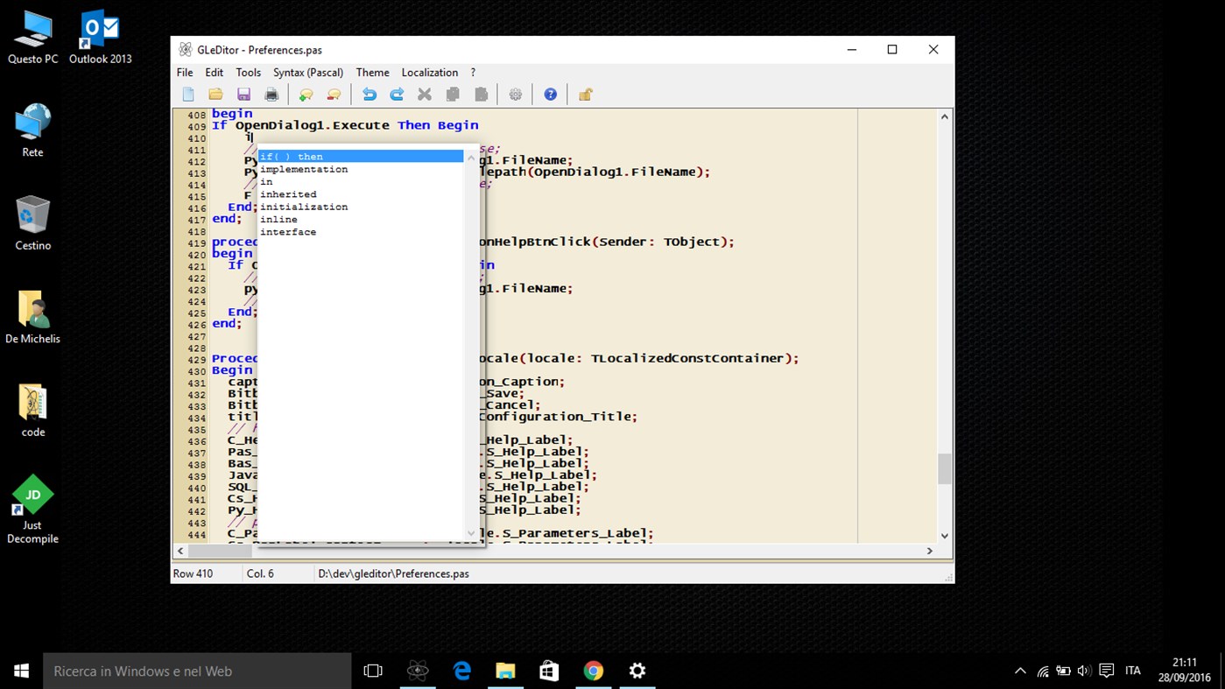Click the padlock icon on the toolbar
Viewport: 1225px width, 689px height.
(585, 94)
